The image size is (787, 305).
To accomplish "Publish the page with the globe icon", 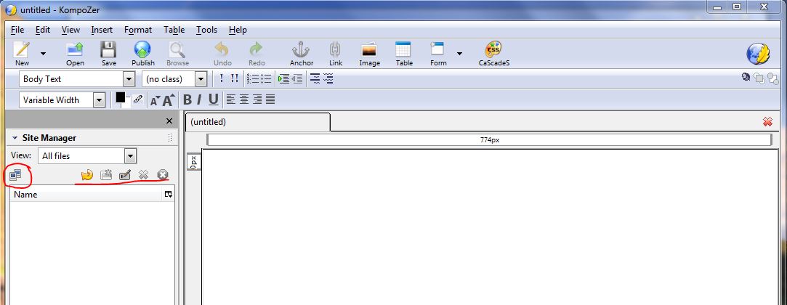I will (x=143, y=54).
